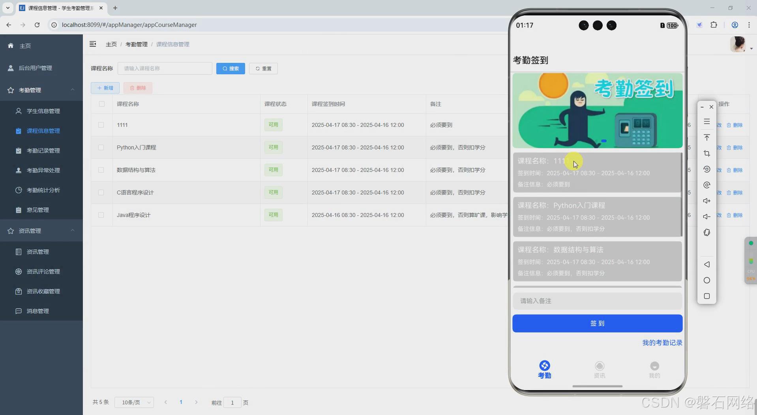Open 我的考勤记录 link on phone
This screenshot has height=415, width=757.
coord(662,343)
